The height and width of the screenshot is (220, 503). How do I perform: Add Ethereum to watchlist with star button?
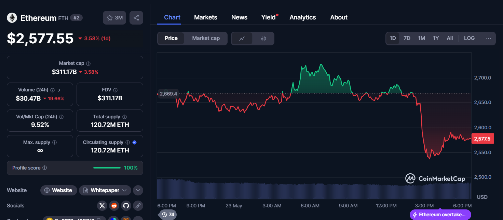point(114,18)
